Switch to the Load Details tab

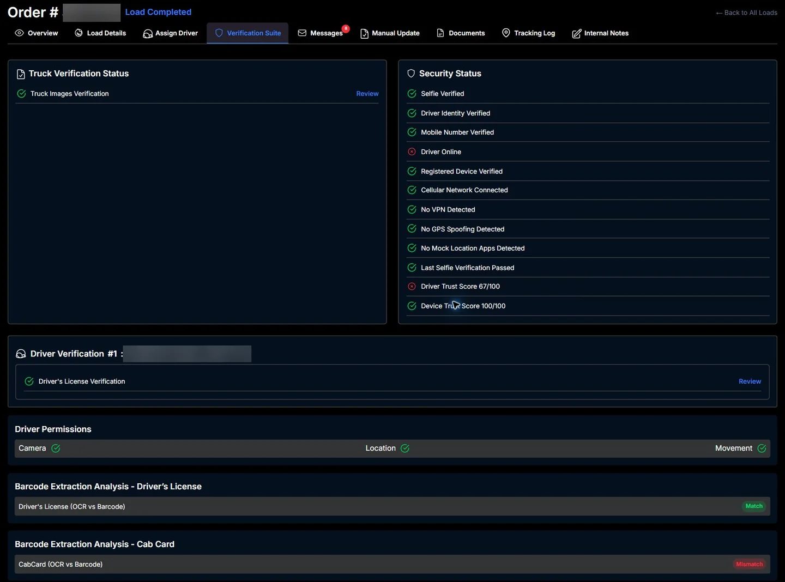(100, 33)
